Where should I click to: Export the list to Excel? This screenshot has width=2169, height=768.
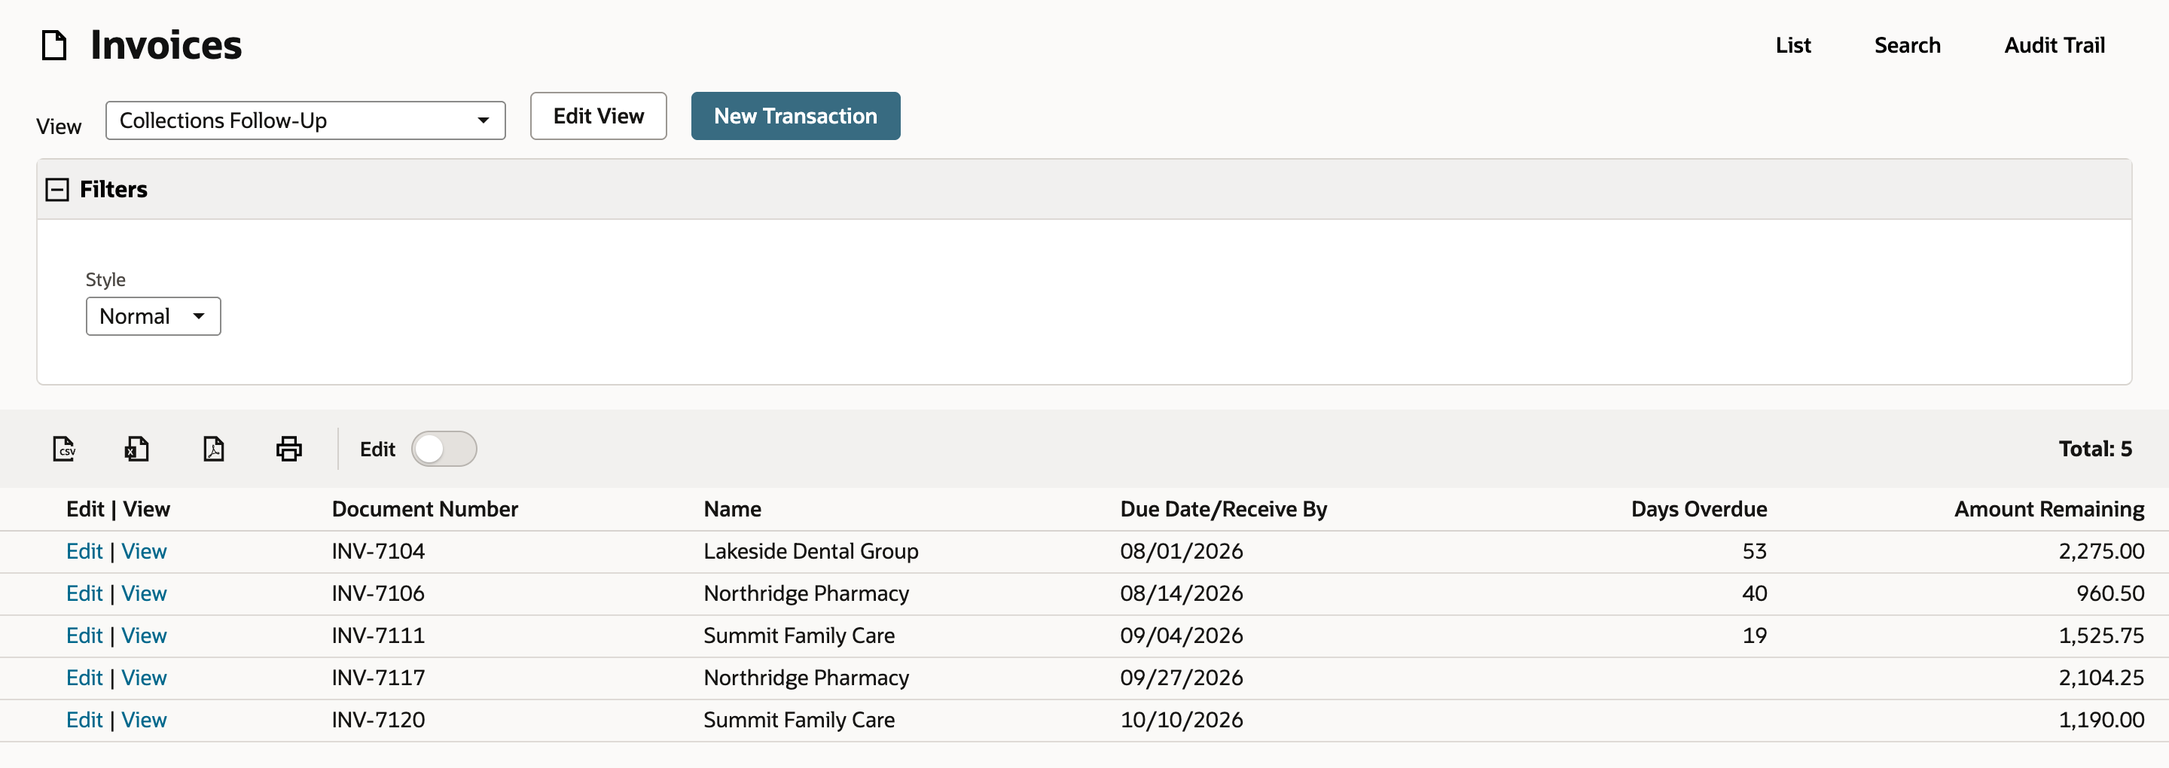coord(137,449)
